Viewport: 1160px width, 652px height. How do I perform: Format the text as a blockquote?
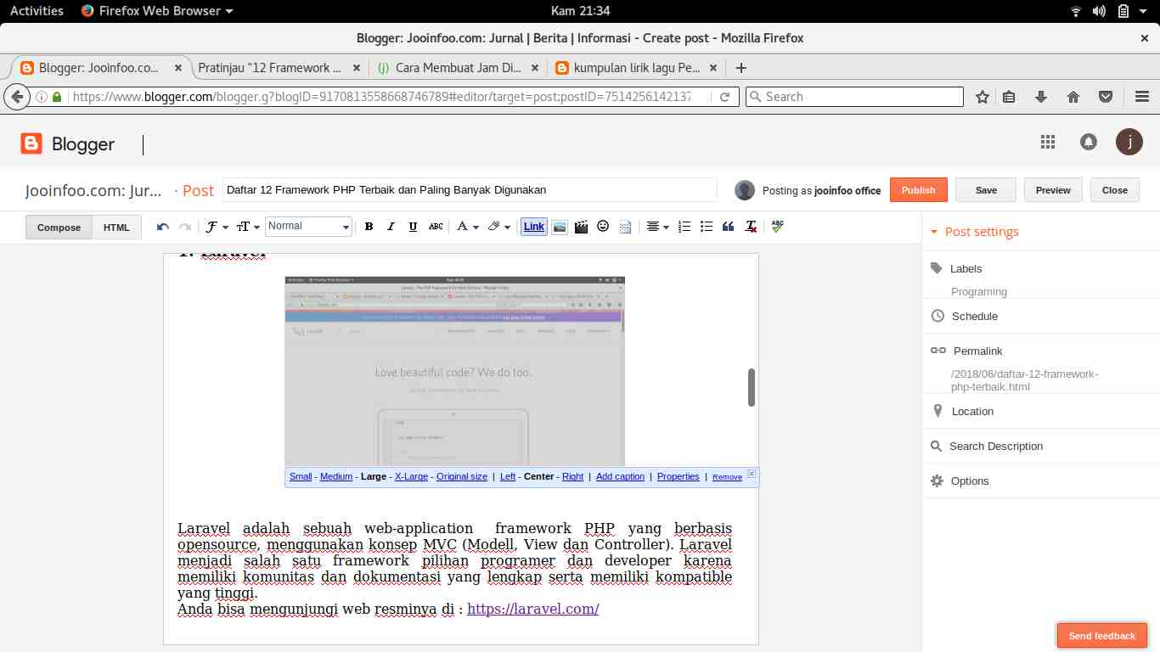tap(728, 227)
